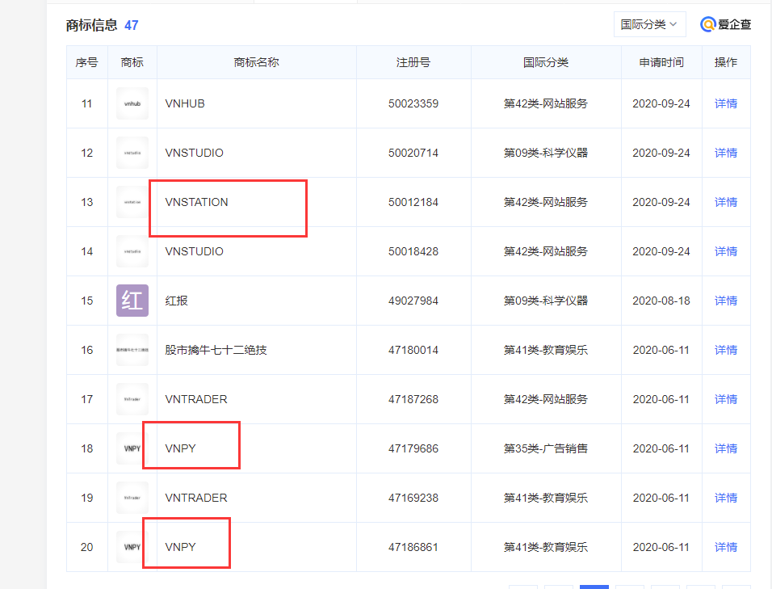Viewport: 772px width, 589px height.
Task: Click registration number 47180014
Action: (413, 350)
